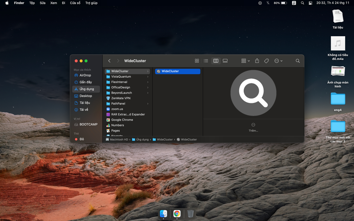
Task: Expand the VistaQuantum folder chevron
Action: tap(148, 77)
